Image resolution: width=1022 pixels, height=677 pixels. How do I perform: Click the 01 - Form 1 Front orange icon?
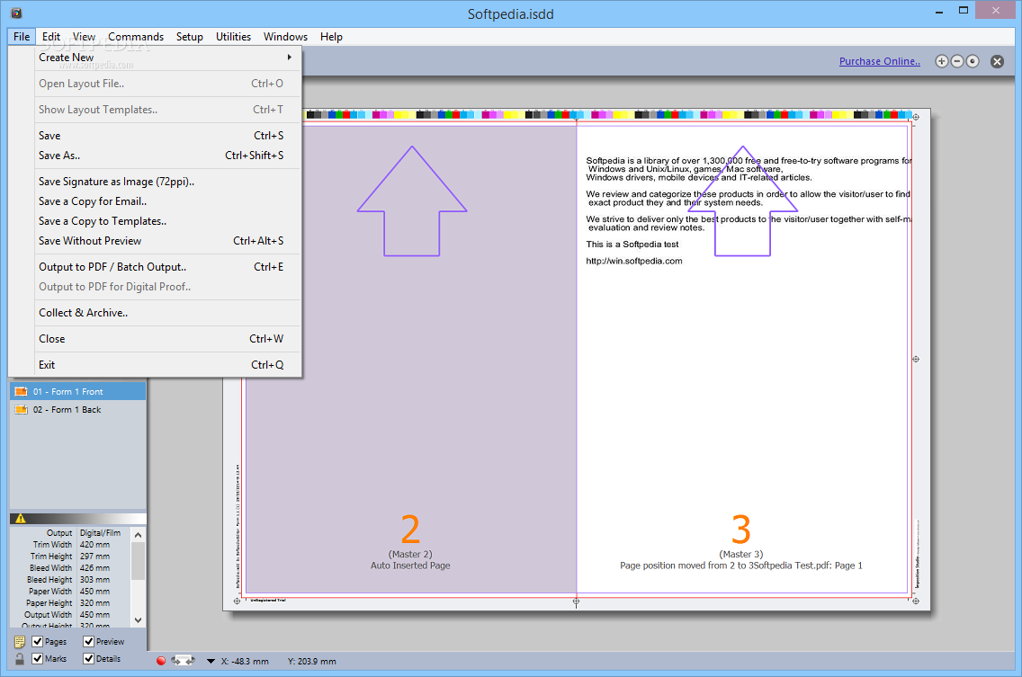pos(21,392)
